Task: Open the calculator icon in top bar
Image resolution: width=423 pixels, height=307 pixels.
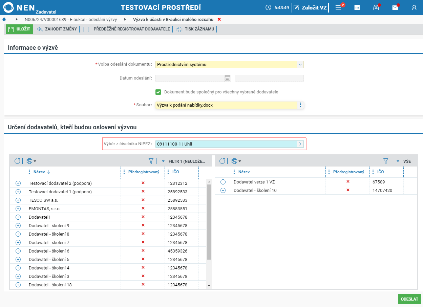Action: coord(357,7)
